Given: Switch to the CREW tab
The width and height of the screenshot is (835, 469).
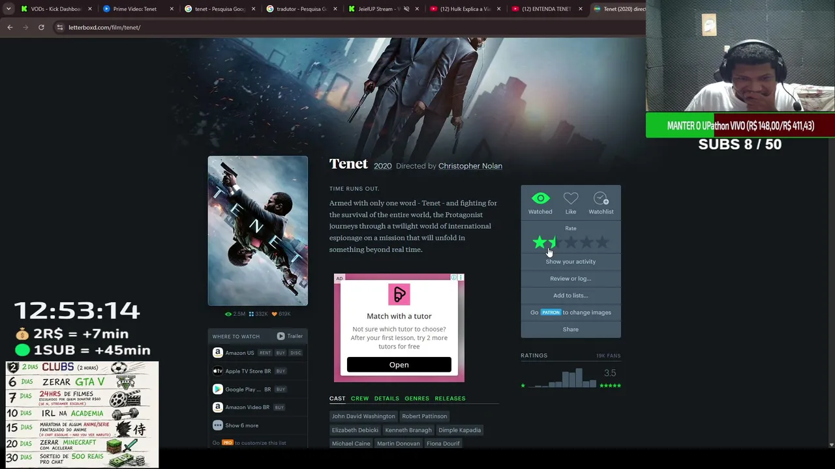Looking at the screenshot, I should 359,399.
